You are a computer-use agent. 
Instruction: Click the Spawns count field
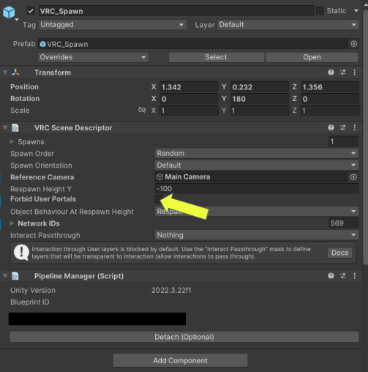pos(343,141)
